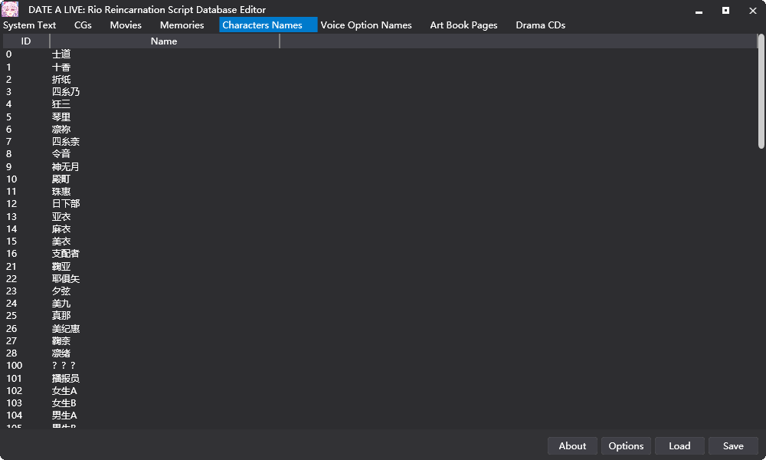The height and width of the screenshot is (460, 766).
Task: Open the Voice Option Names tab
Action: click(366, 25)
